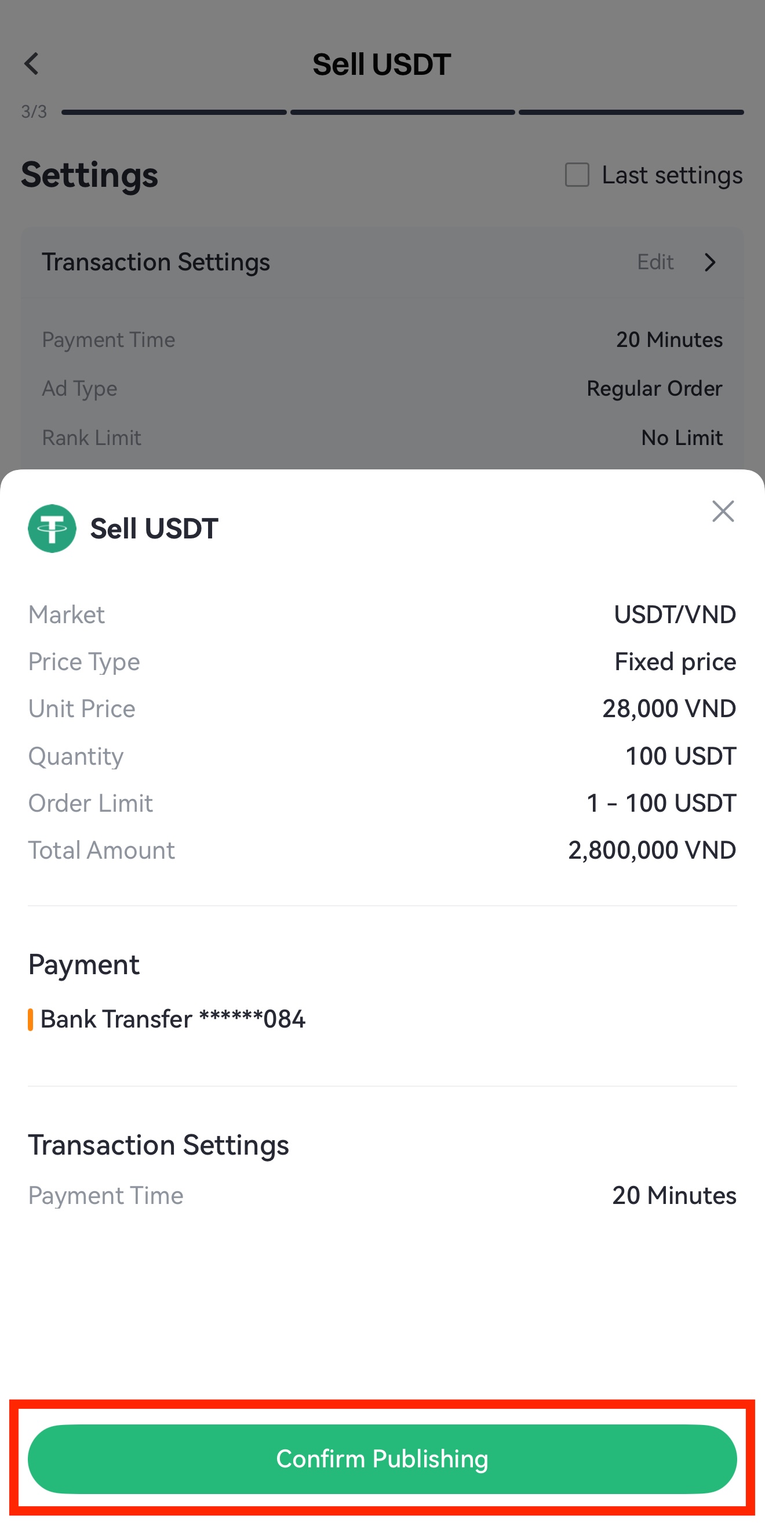Tap the back arrow icon
The width and height of the screenshot is (765, 1537).
pyautogui.click(x=31, y=64)
